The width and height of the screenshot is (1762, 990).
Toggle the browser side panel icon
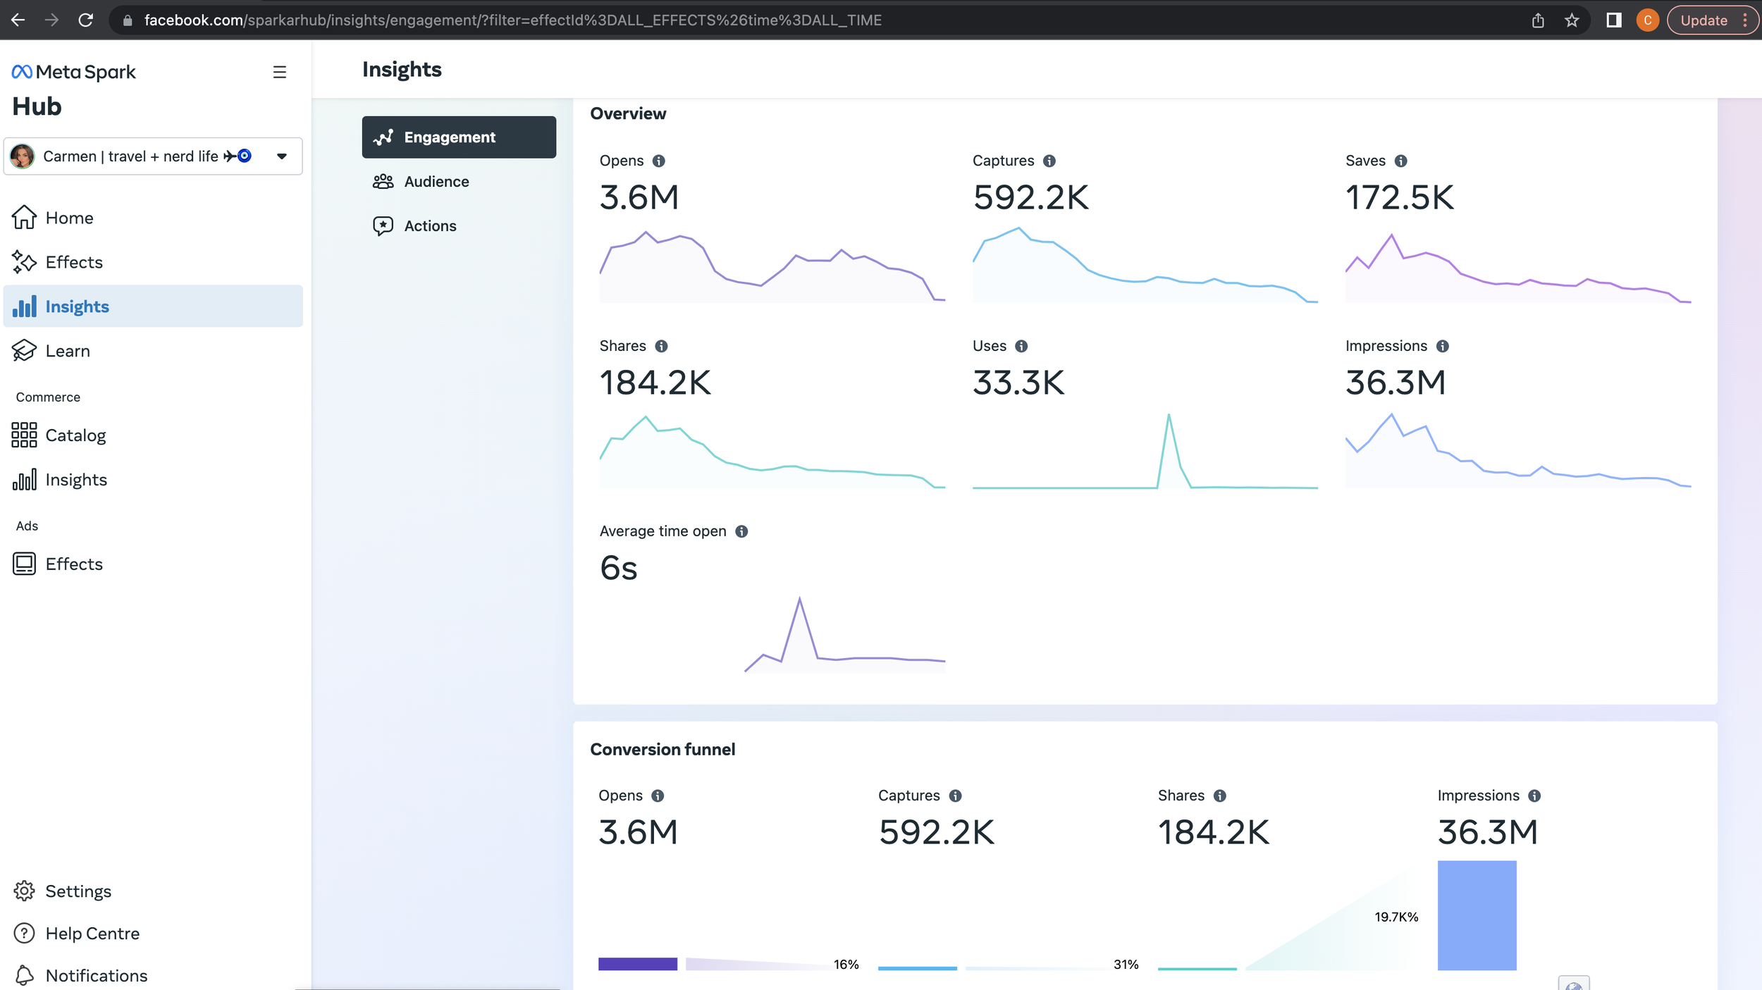[1613, 20]
